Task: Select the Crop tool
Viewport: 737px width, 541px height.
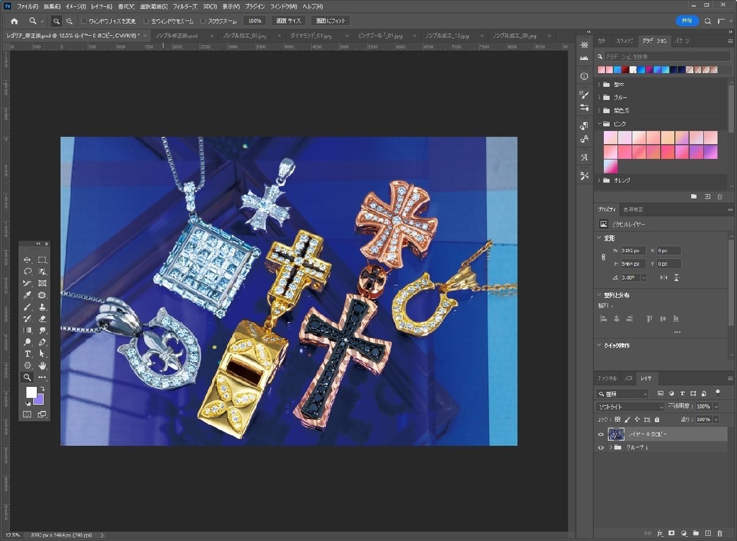Action: click(28, 283)
